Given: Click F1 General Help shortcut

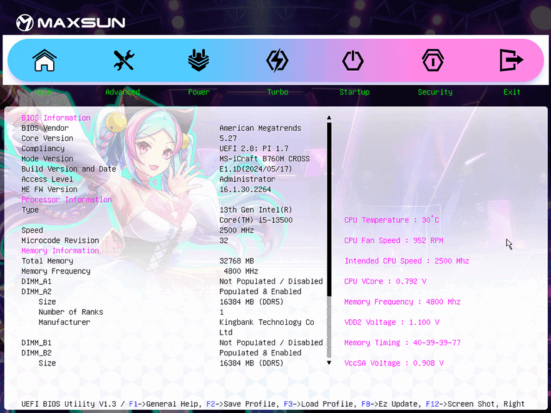Looking at the screenshot, I should click(x=165, y=404).
